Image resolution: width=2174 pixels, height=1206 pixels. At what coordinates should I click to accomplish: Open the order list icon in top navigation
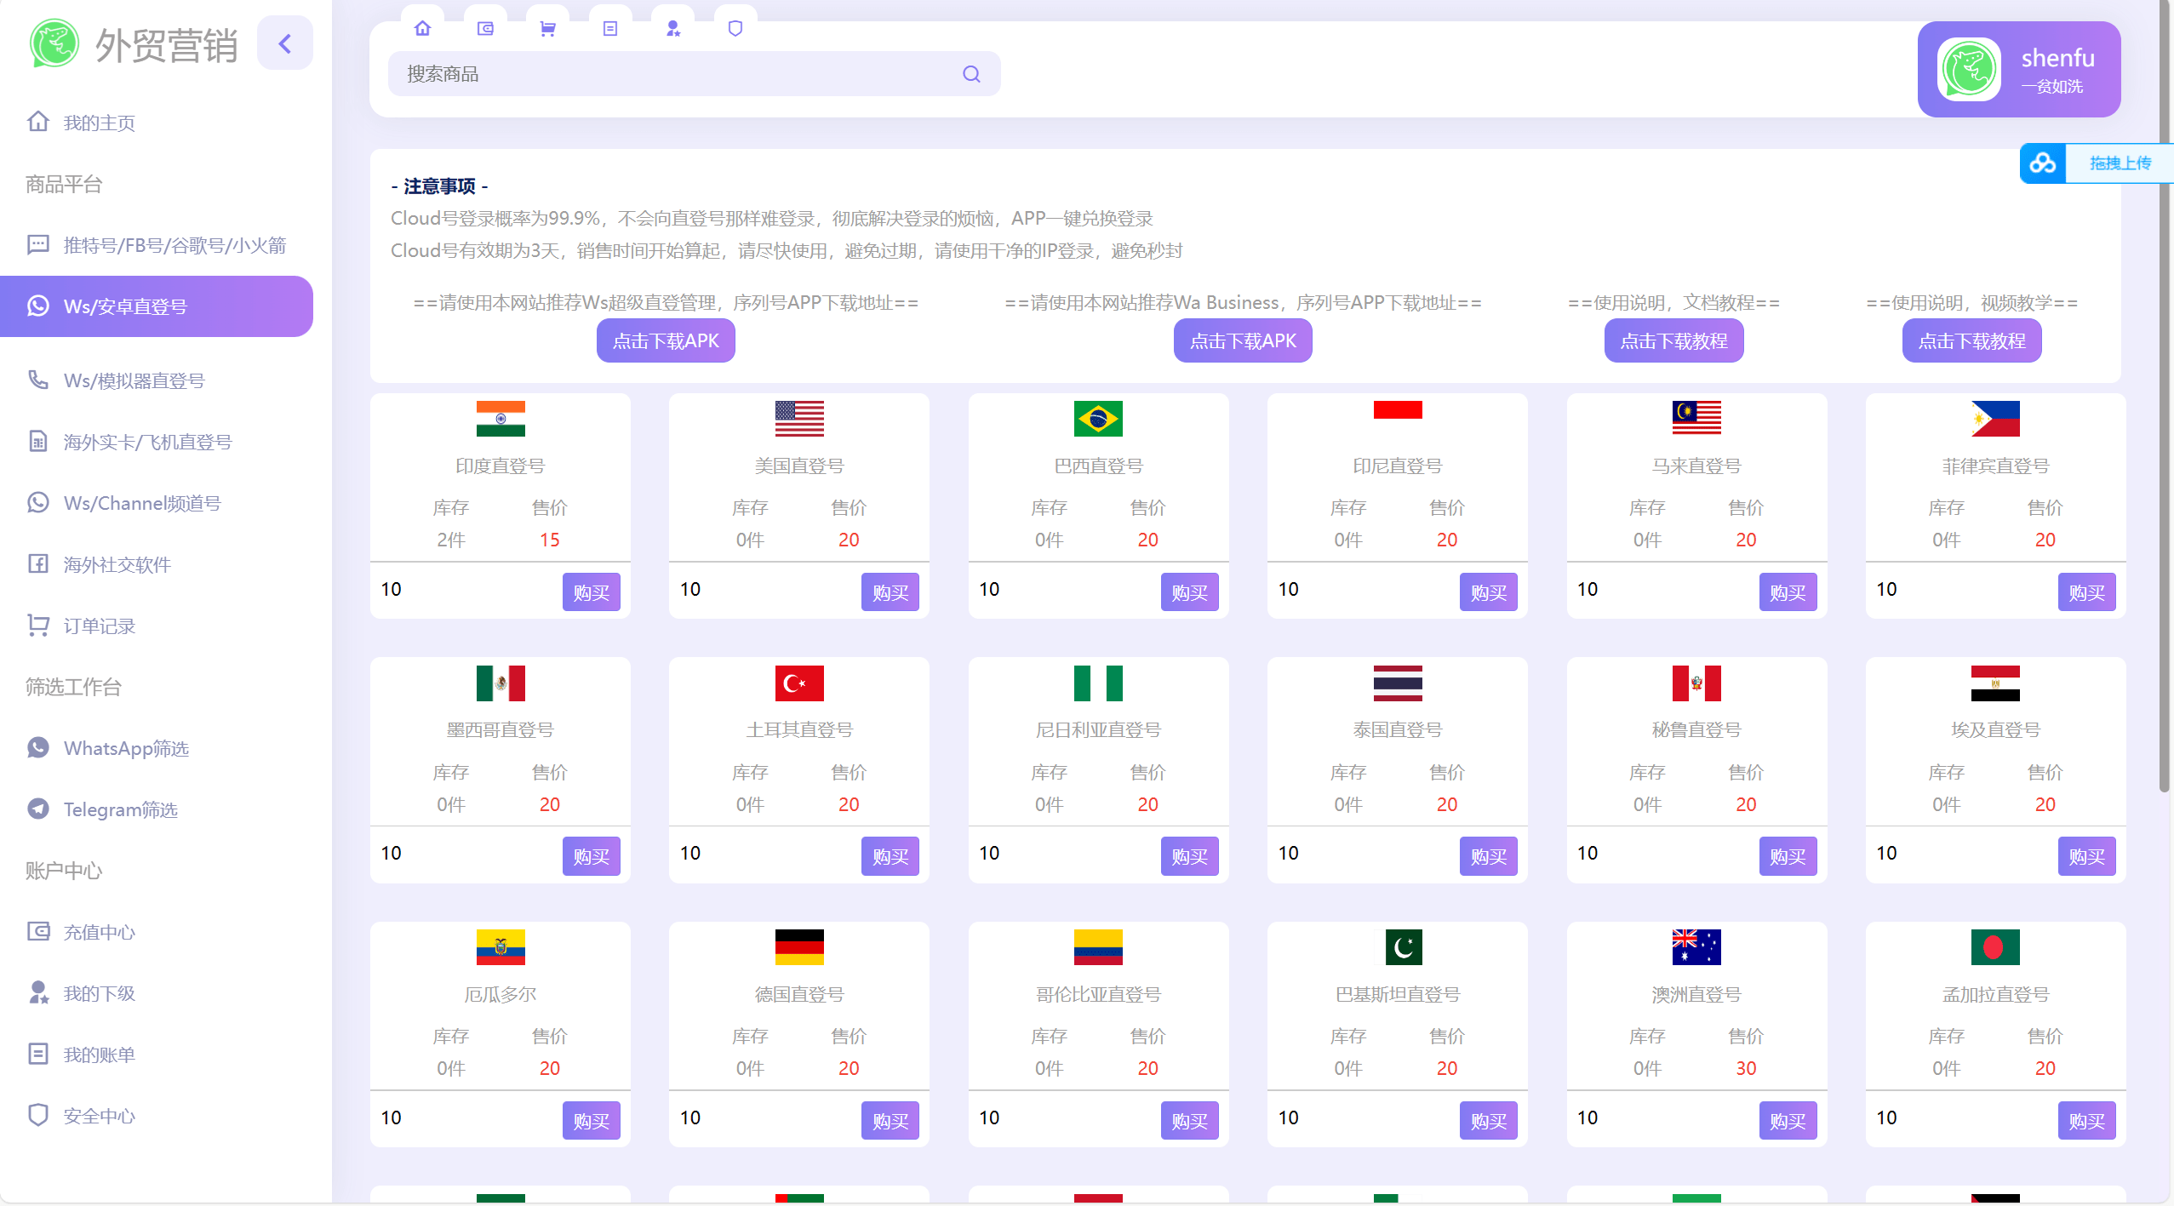coord(610,28)
